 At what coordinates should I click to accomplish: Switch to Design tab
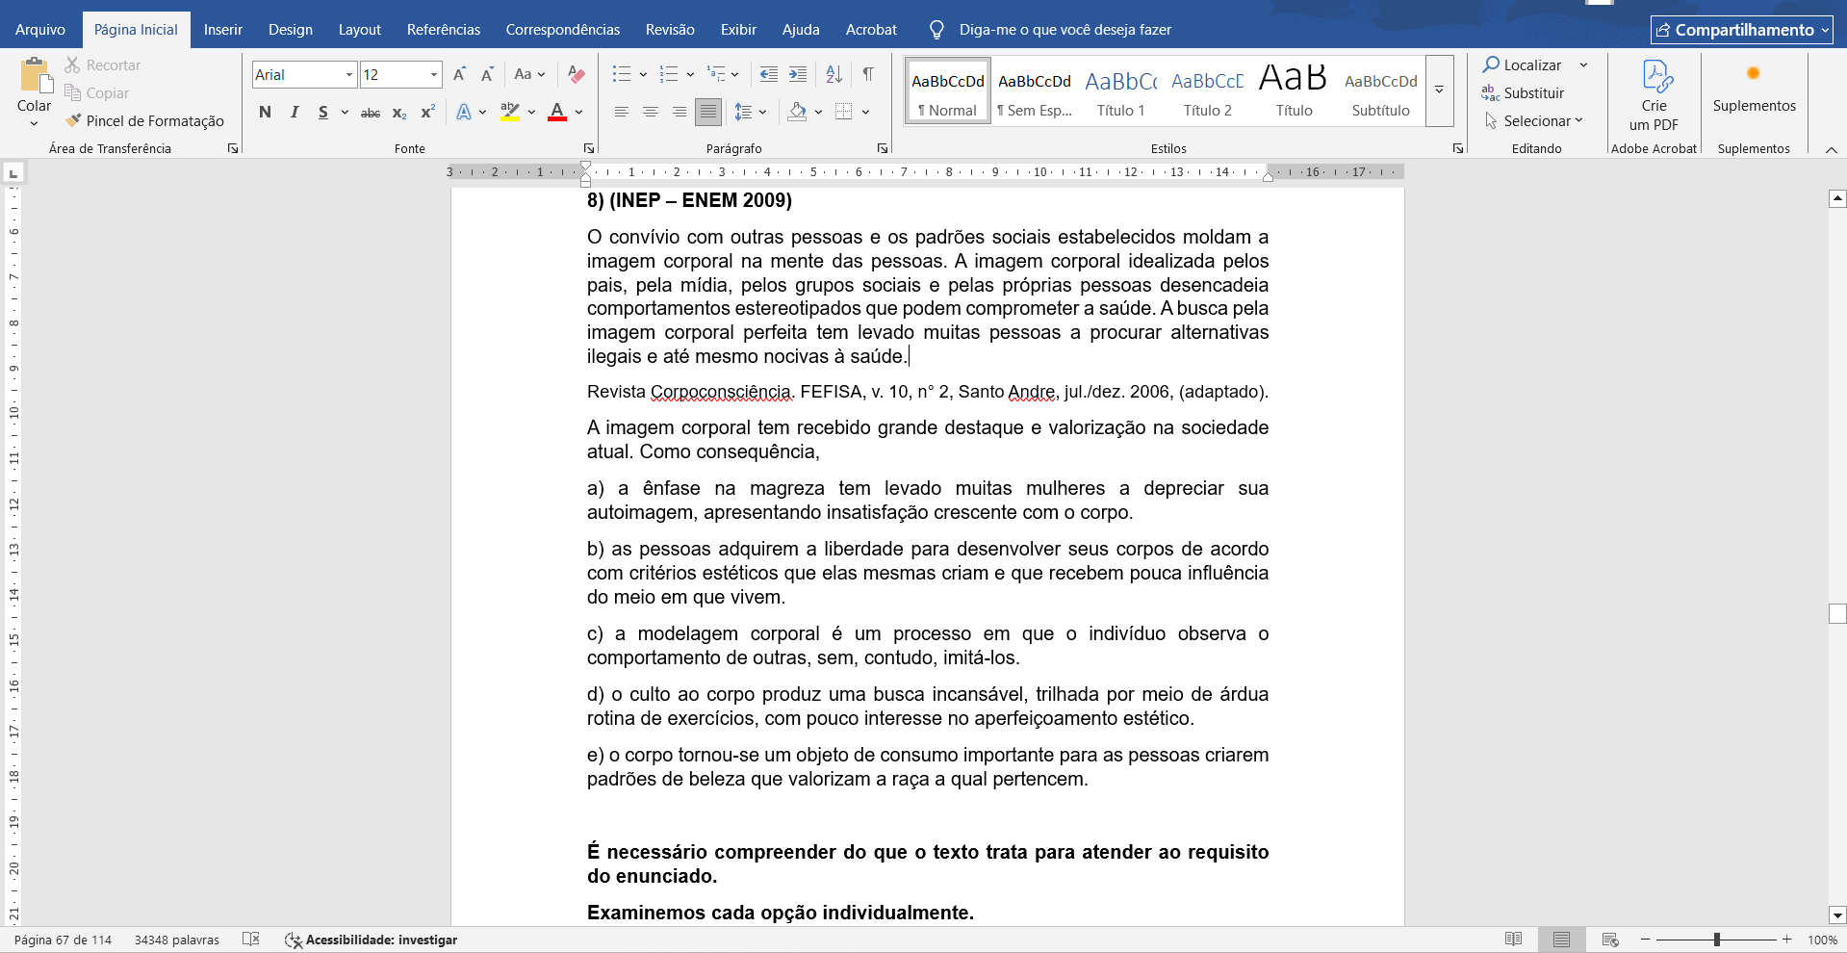(x=291, y=30)
